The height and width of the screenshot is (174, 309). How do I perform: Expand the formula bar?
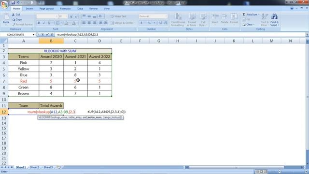pyautogui.click(x=307, y=34)
